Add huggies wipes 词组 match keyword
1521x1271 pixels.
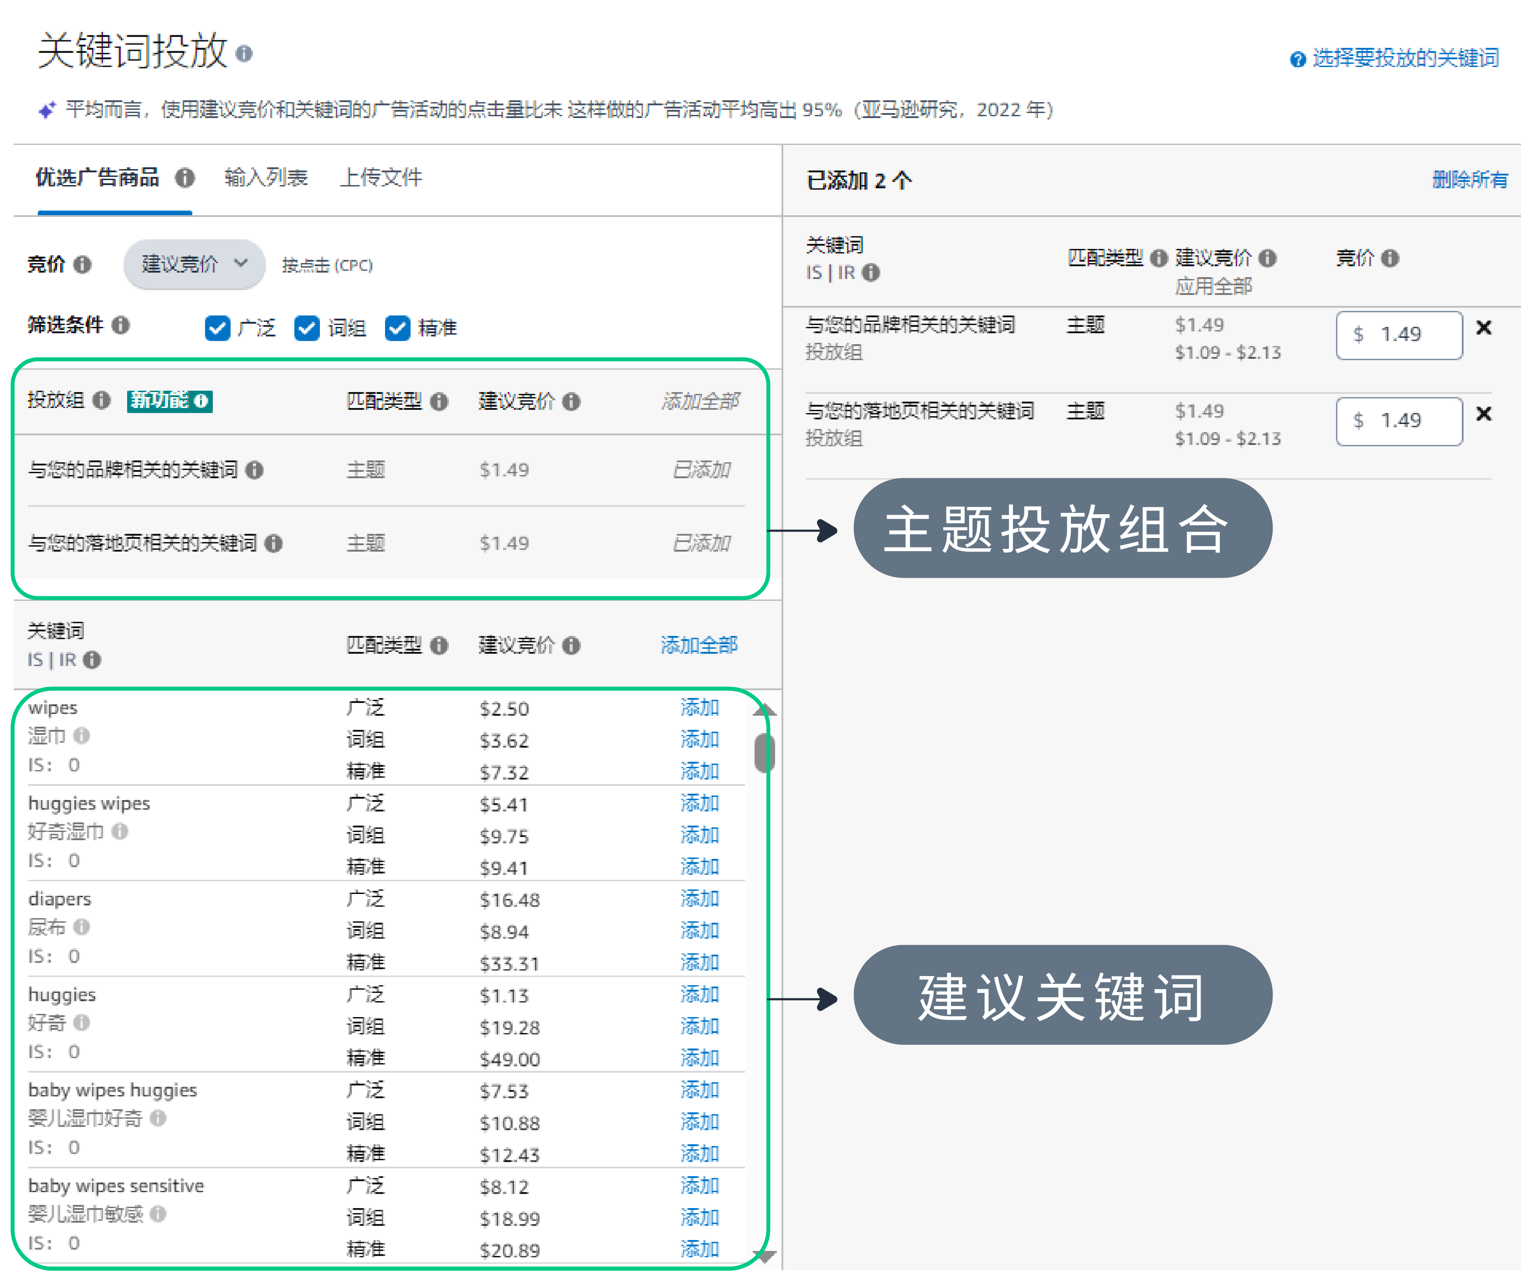click(699, 835)
